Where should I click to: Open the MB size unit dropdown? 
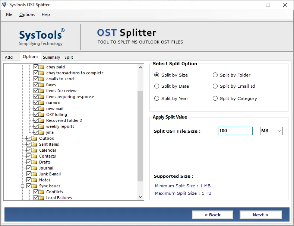pos(271,131)
